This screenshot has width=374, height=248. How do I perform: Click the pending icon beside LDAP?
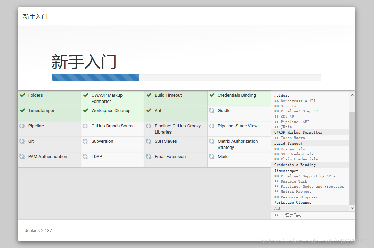[86, 157]
